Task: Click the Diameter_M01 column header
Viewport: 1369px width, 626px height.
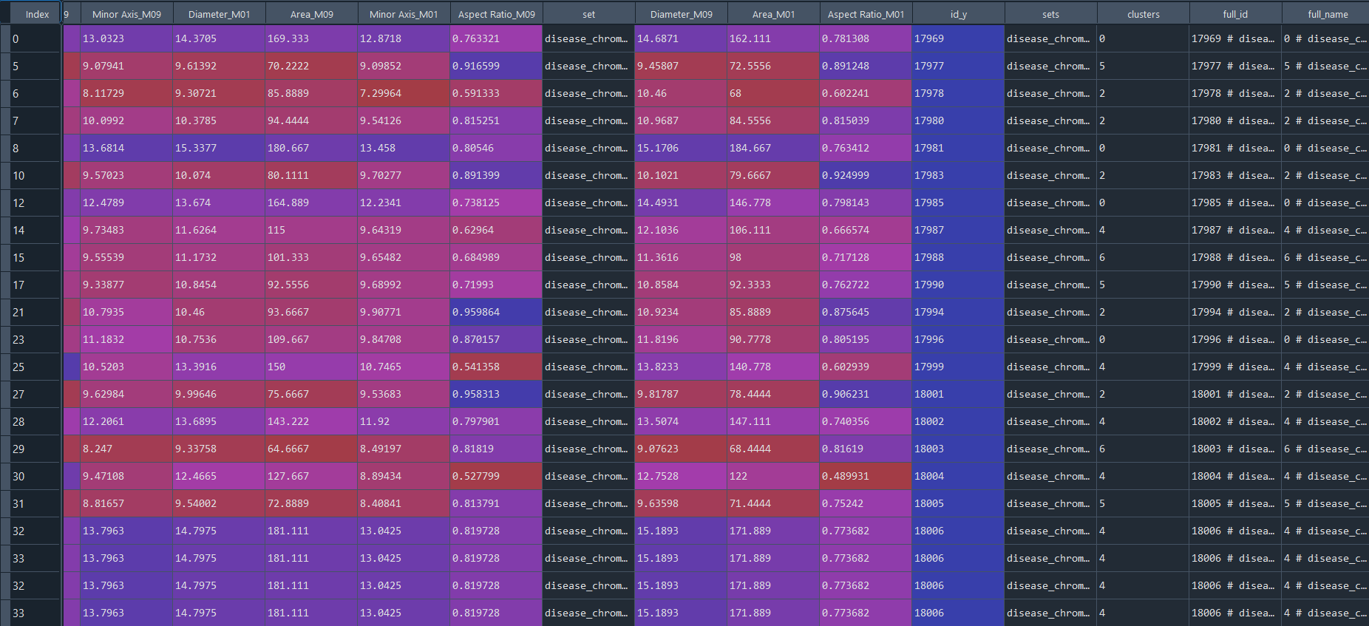Action: (x=219, y=14)
